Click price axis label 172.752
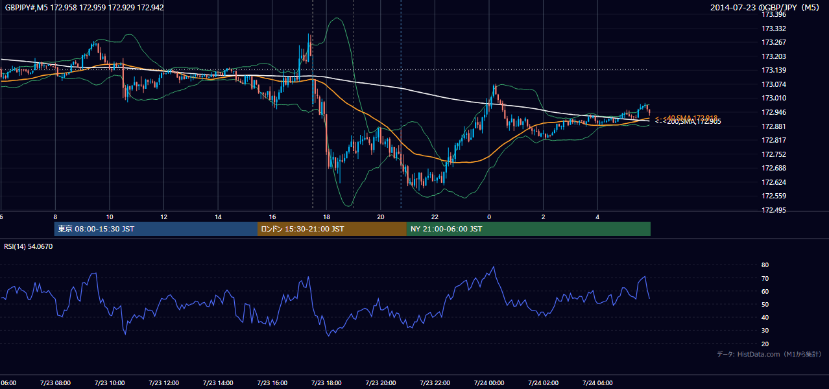This screenshot has width=829, height=389. coord(773,154)
